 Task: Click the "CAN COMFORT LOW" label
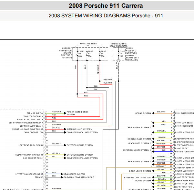33,132
